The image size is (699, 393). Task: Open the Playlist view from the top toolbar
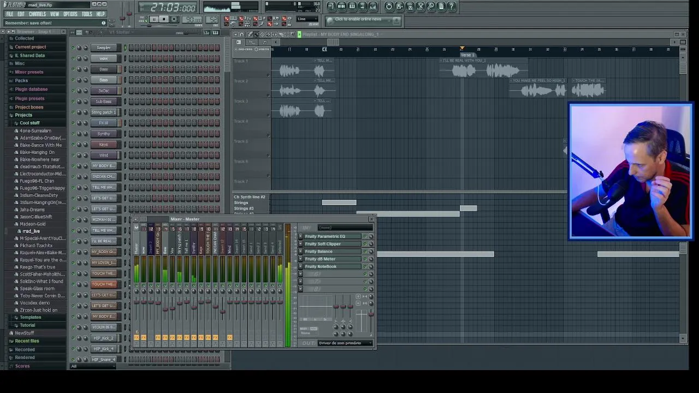tap(331, 6)
